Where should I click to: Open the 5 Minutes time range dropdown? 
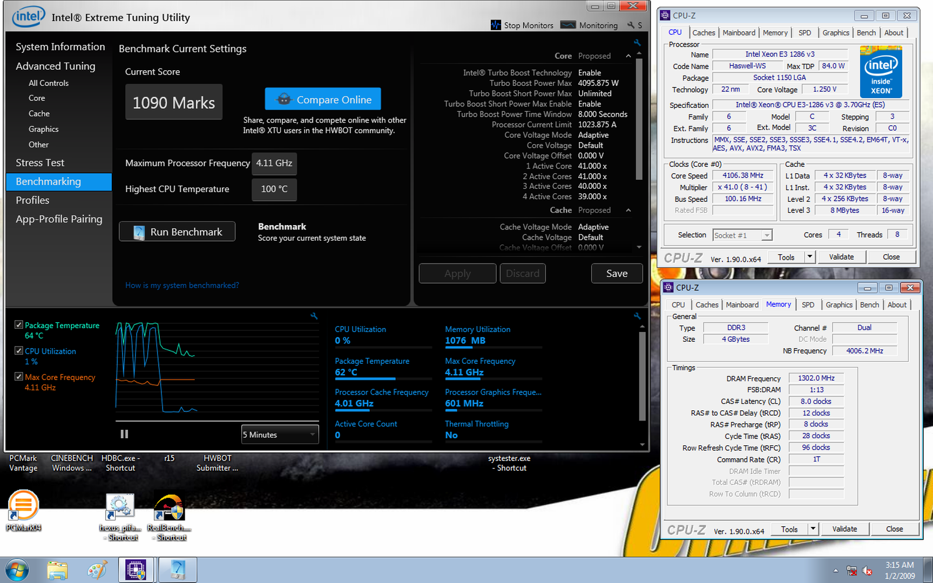click(x=280, y=435)
